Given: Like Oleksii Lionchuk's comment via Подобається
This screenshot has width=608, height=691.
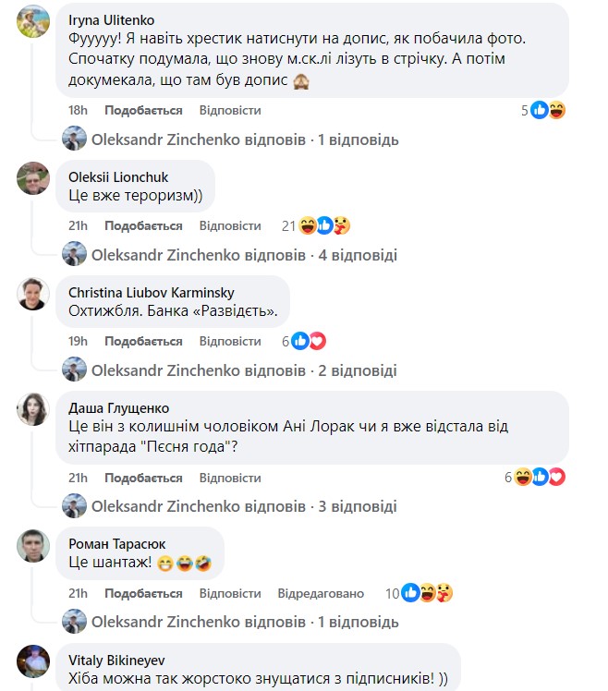Looking at the screenshot, I should point(143,225).
